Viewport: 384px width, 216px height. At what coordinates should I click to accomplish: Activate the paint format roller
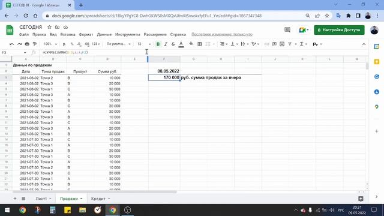pos(35,44)
